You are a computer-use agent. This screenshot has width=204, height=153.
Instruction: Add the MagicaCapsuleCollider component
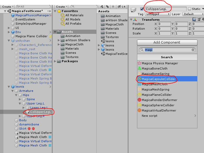[167, 79]
